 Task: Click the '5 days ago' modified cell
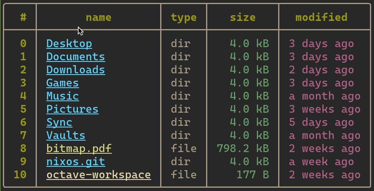click(x=321, y=123)
